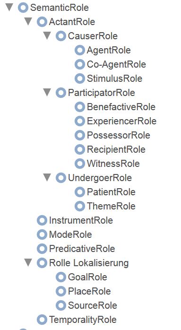Click the class icon beside StimulusRole

click(80, 78)
